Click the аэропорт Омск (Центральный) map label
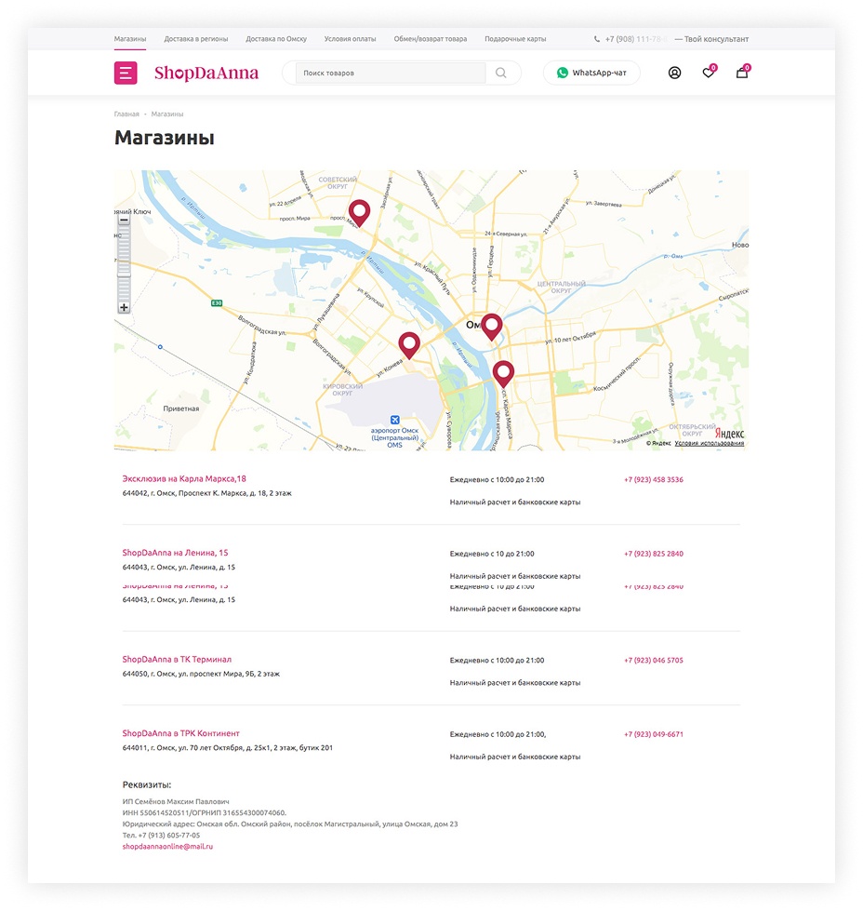 pos(395,437)
